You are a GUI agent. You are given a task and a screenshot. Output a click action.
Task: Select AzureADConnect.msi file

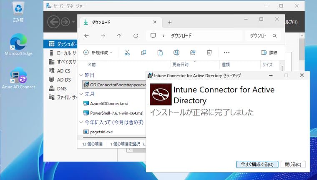coord(109,103)
